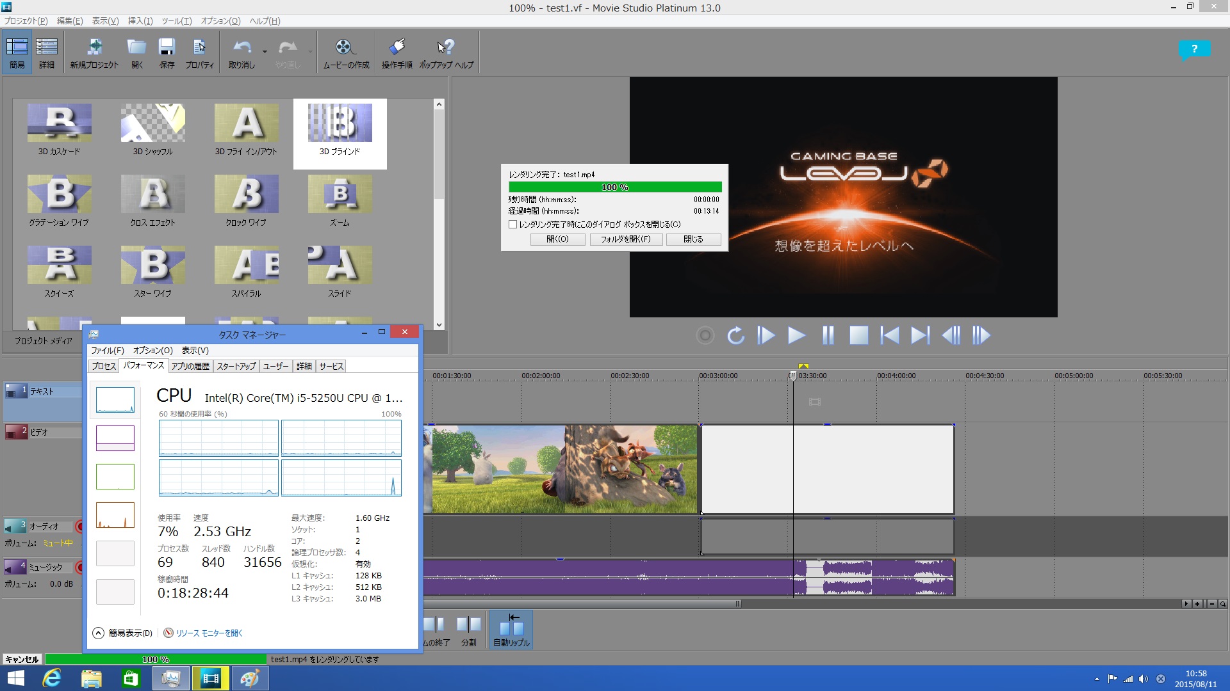Open the 挿入(I) menu

[140, 20]
